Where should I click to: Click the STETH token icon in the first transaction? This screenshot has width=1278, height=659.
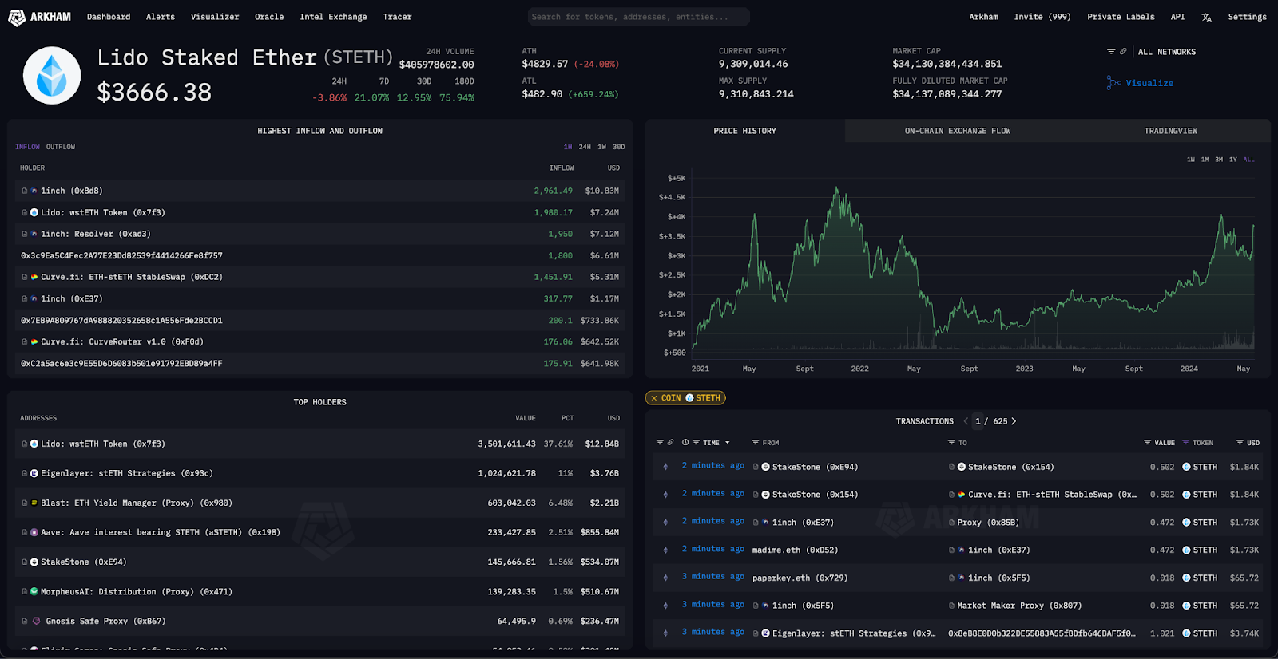(1186, 467)
